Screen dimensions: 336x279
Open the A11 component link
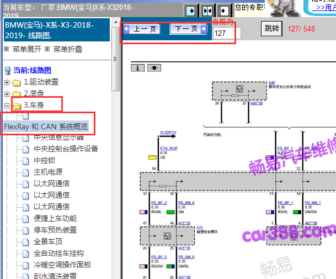200,228
